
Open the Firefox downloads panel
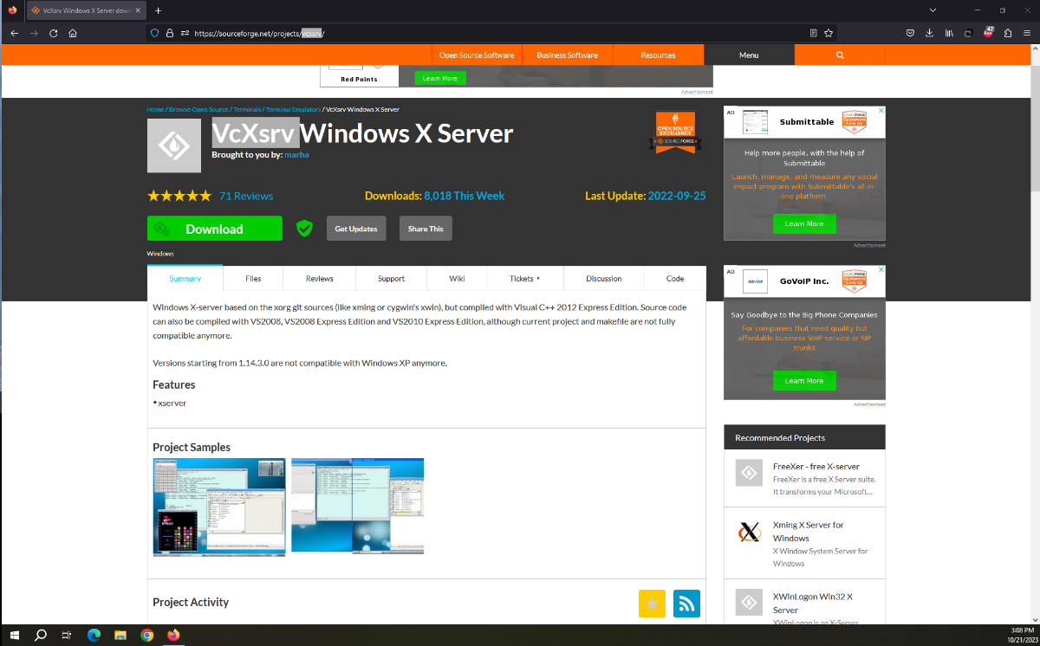[929, 33]
